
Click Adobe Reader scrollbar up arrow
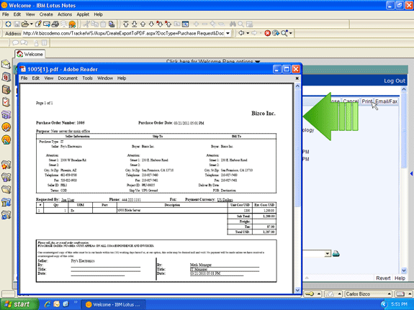[x=297, y=86]
